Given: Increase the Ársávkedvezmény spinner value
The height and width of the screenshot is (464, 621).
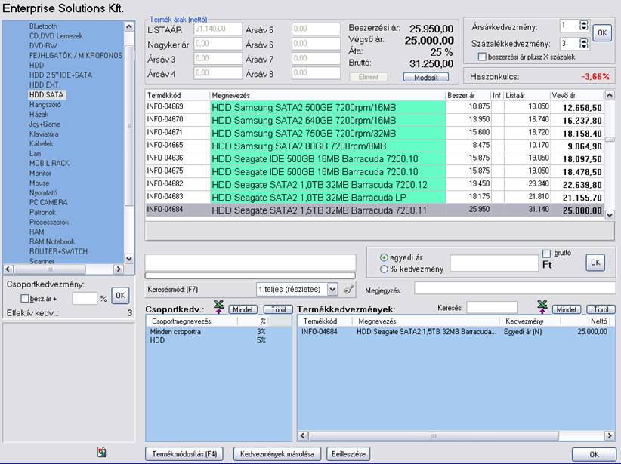Looking at the screenshot, I should tap(584, 23).
